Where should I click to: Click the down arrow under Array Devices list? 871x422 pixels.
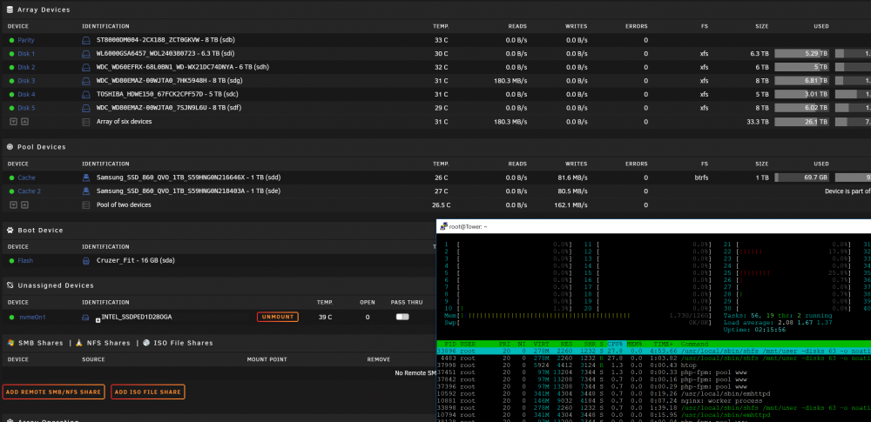pos(13,122)
